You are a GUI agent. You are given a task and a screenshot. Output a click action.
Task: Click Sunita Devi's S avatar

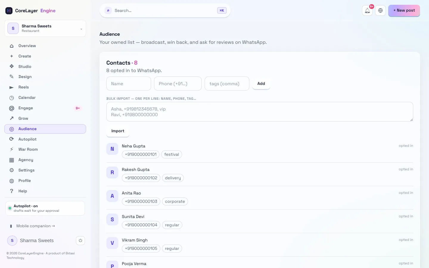tap(112, 219)
